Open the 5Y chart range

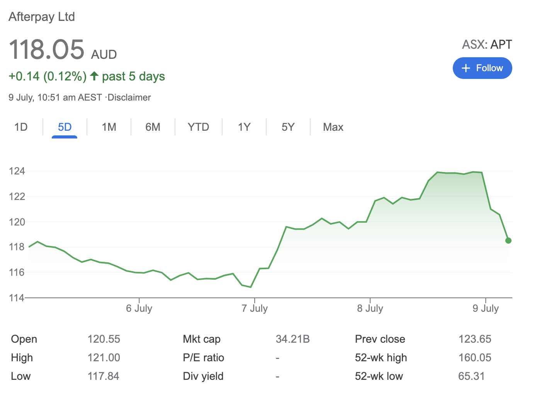click(288, 127)
